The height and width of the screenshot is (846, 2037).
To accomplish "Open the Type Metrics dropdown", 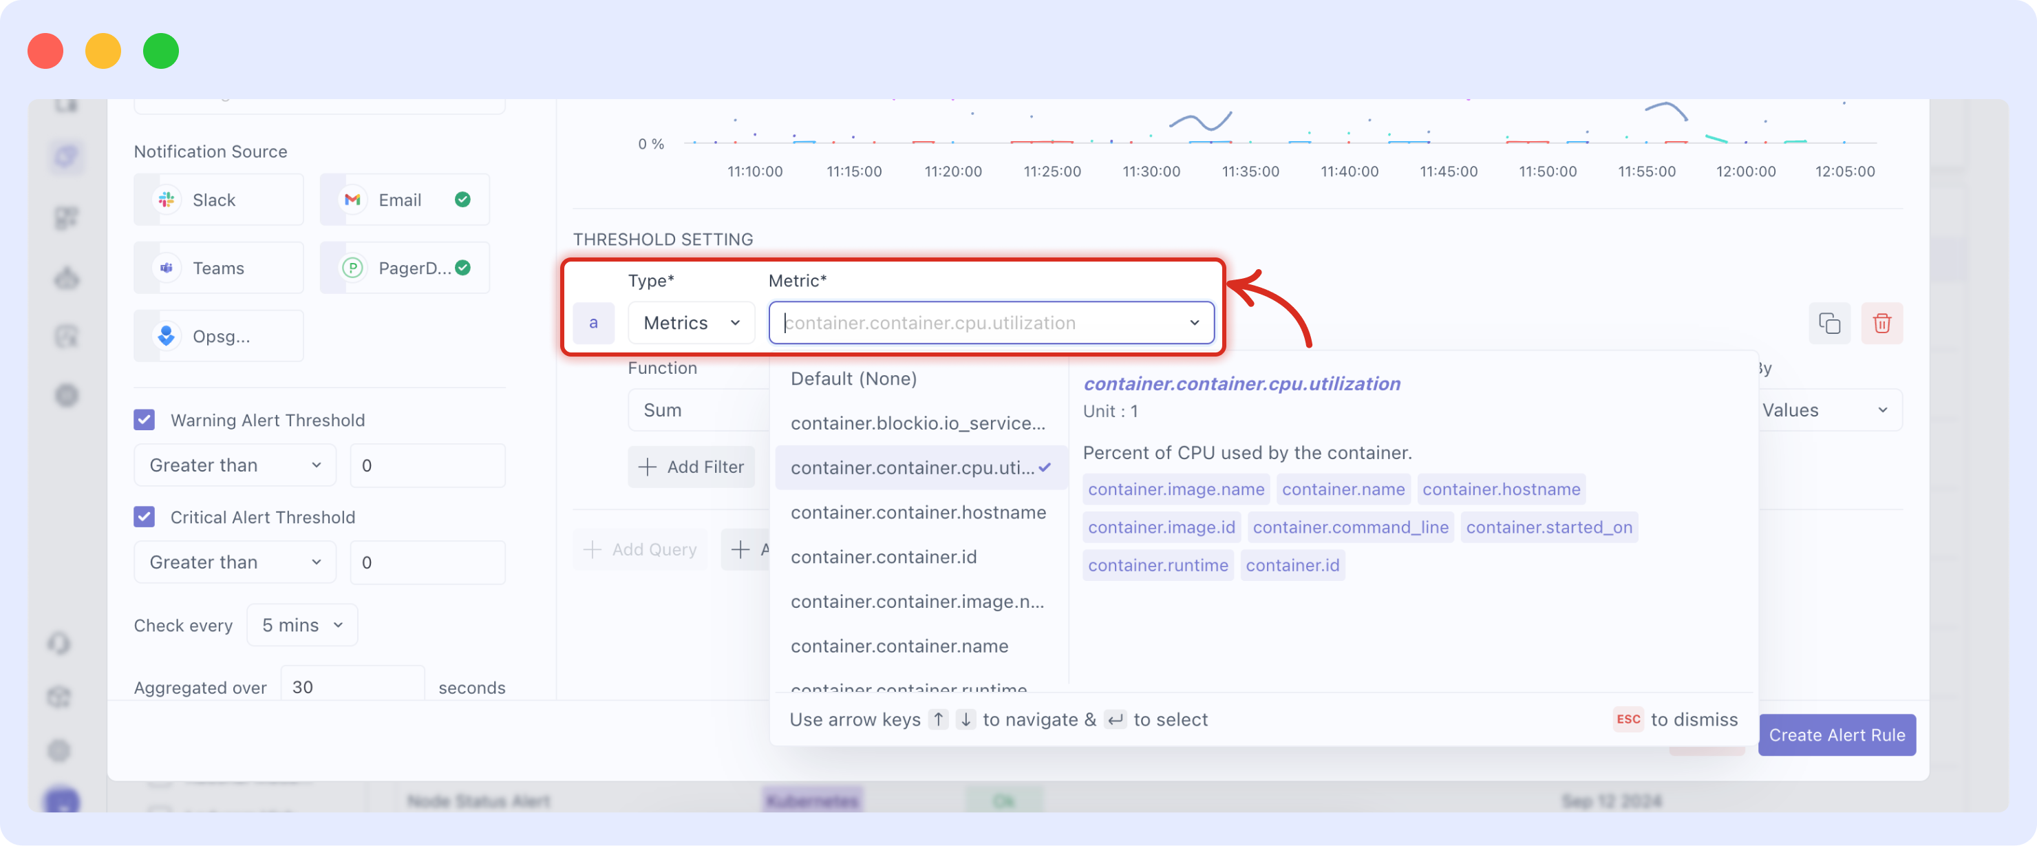I will (x=691, y=323).
